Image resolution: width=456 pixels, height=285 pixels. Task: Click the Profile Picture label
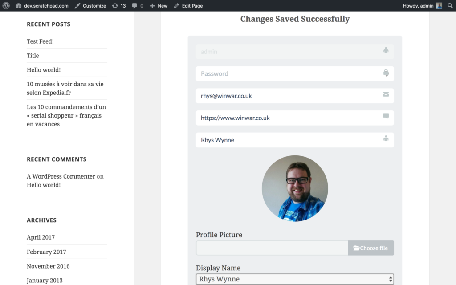(219, 235)
